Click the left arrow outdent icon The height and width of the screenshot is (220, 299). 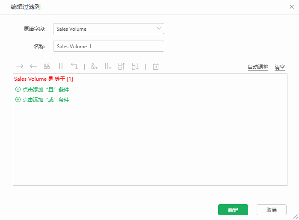point(33,66)
